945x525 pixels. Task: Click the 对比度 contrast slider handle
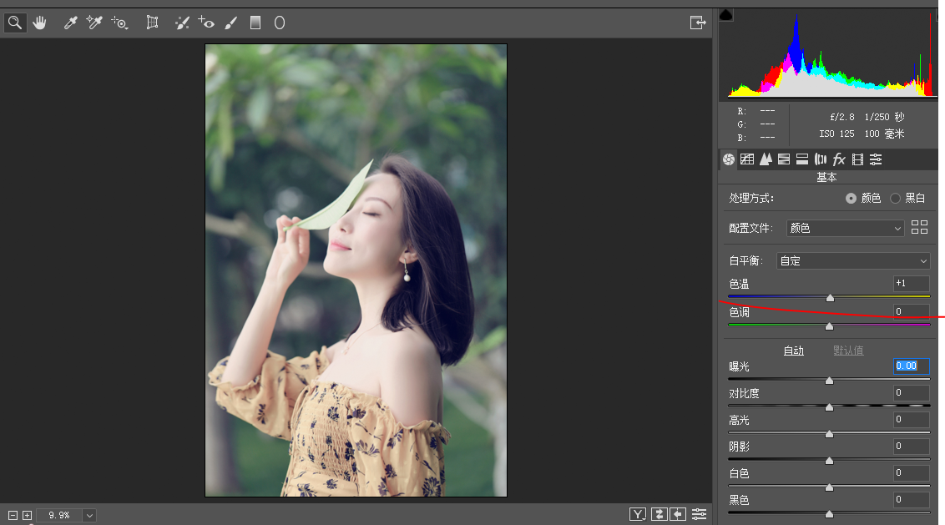click(x=829, y=407)
